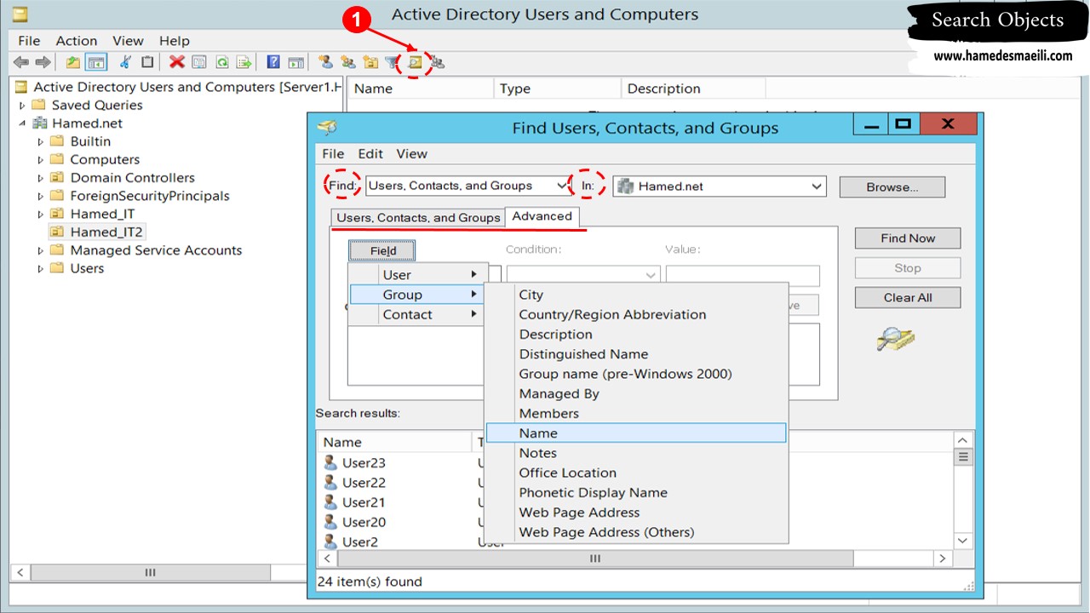Viewport: 1090px width, 613px height.
Task: Expand the Saved Queries tree node
Action: 23,106
